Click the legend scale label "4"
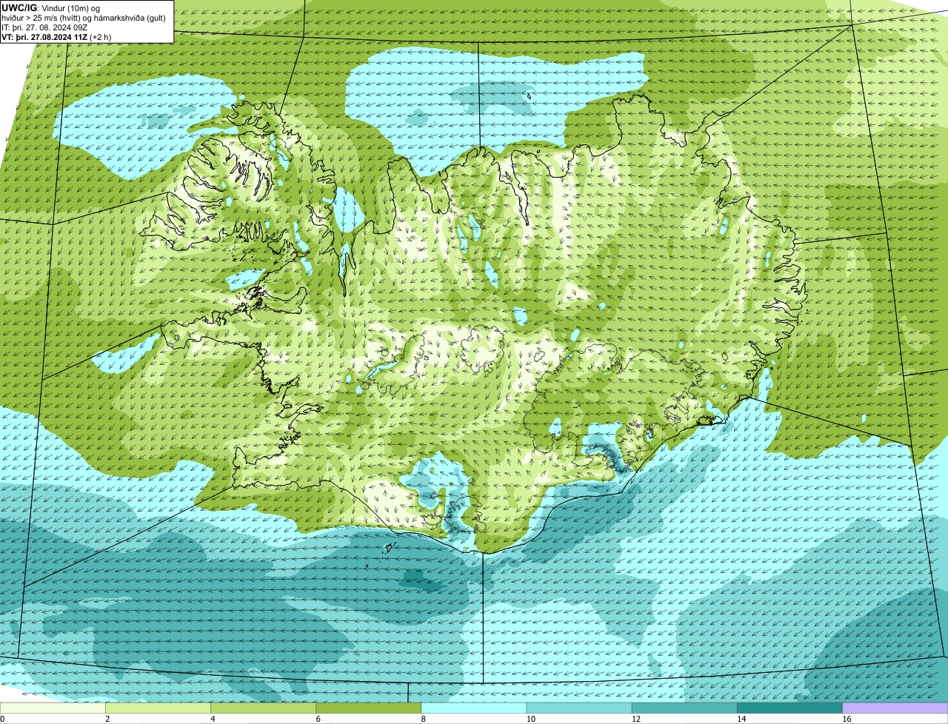948x724 pixels. pos(213,719)
